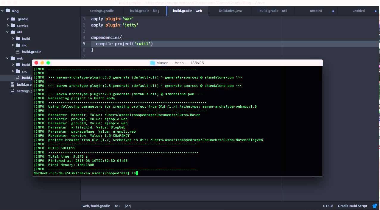Click the settings.gradle file icon in tree
This screenshot has height=210, width=380.
click(13, 91)
